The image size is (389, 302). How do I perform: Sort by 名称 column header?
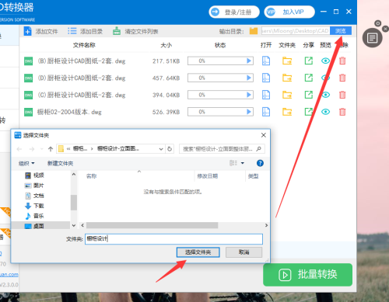pyautogui.click(x=91, y=176)
